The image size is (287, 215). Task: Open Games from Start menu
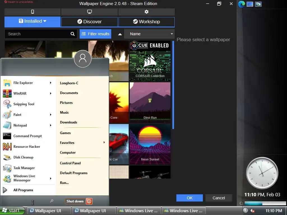[65, 133]
